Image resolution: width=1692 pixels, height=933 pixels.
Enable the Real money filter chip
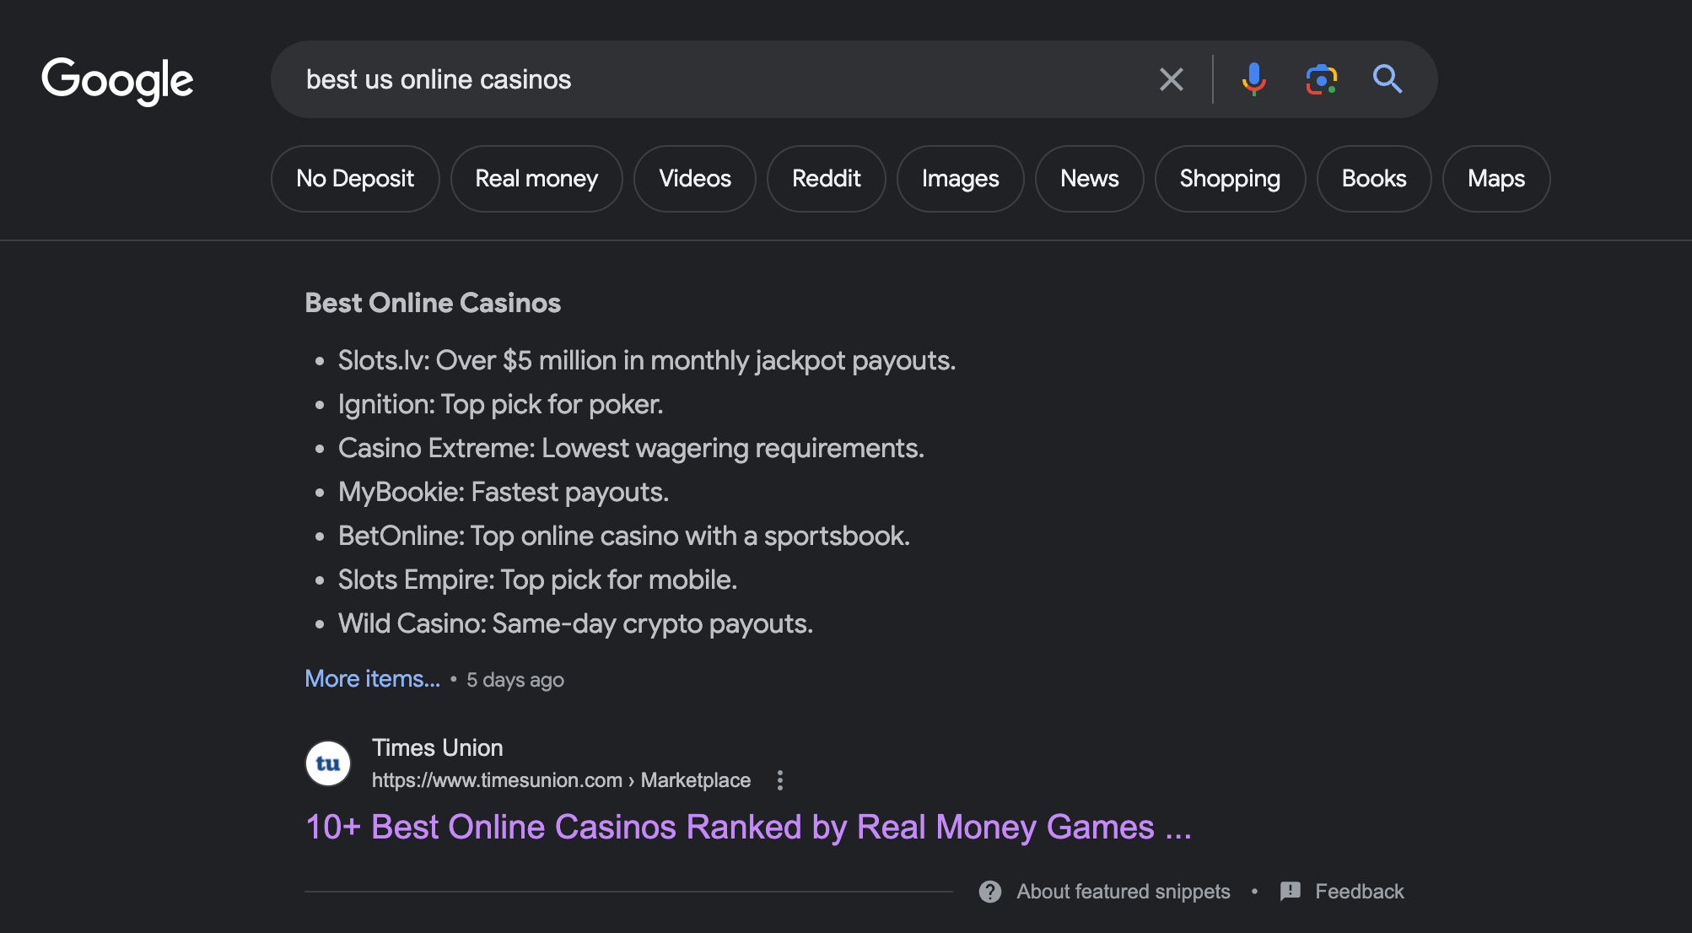coord(536,178)
